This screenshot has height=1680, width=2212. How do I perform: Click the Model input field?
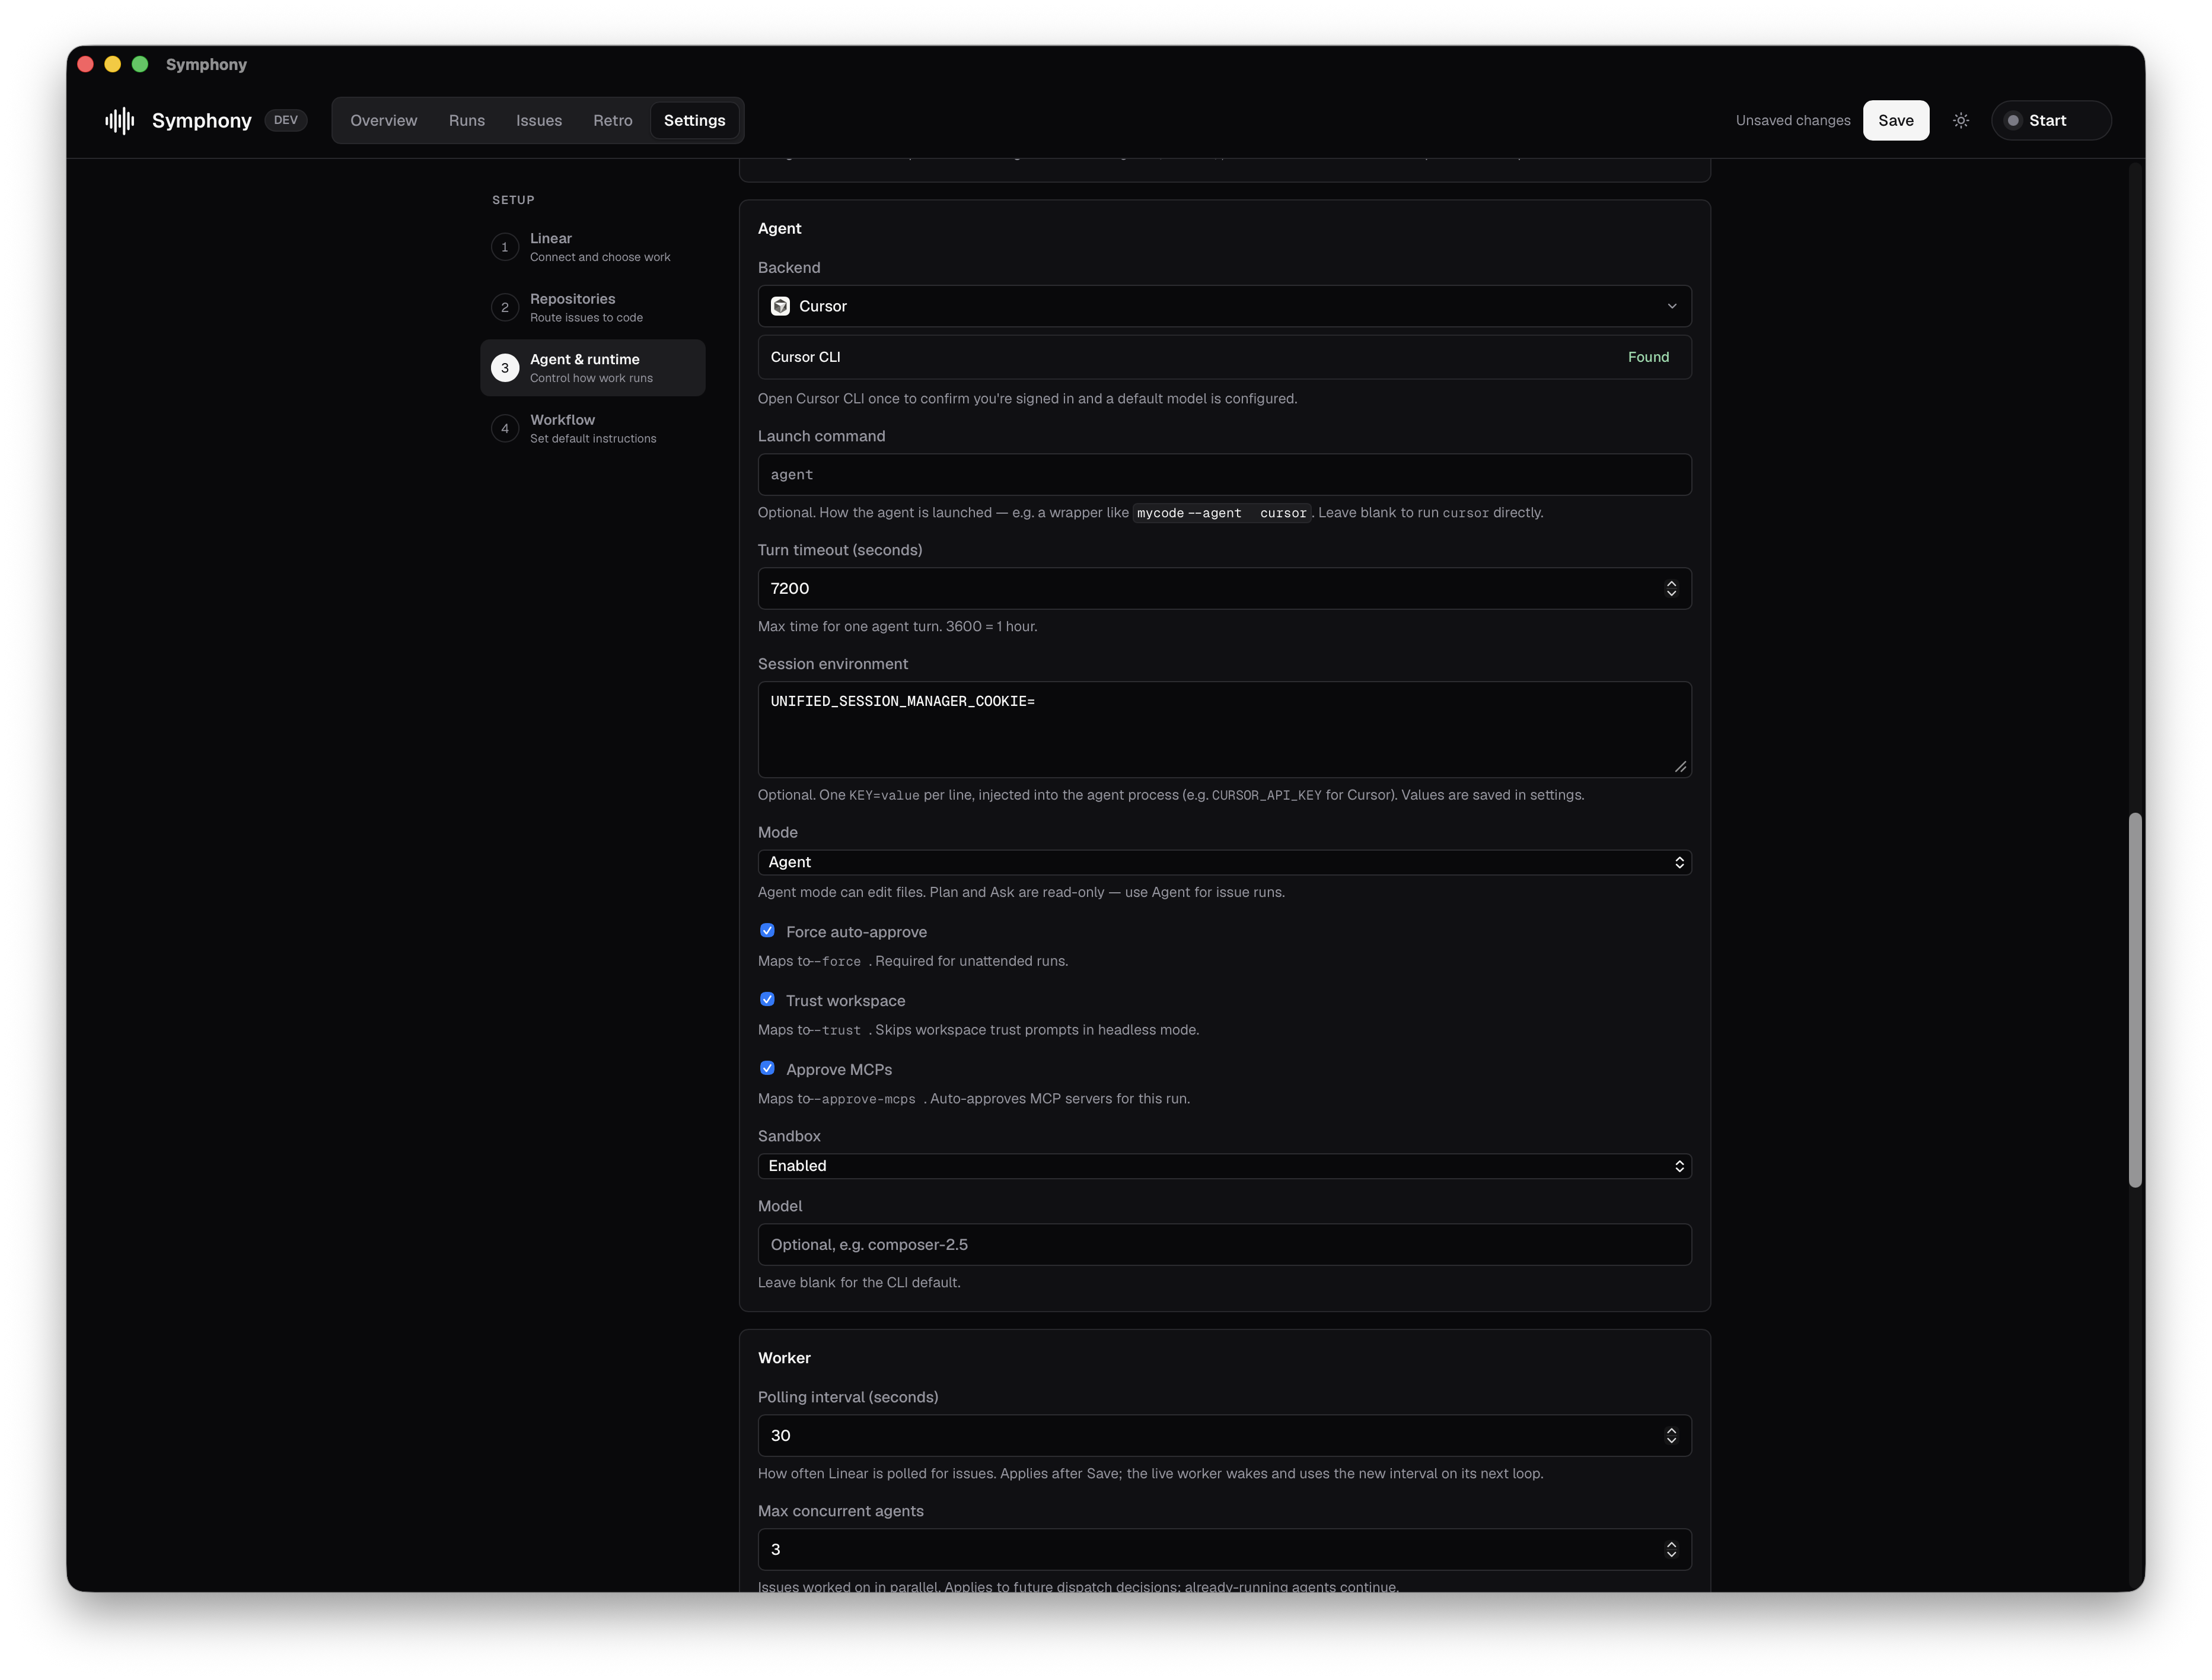click(1224, 1245)
